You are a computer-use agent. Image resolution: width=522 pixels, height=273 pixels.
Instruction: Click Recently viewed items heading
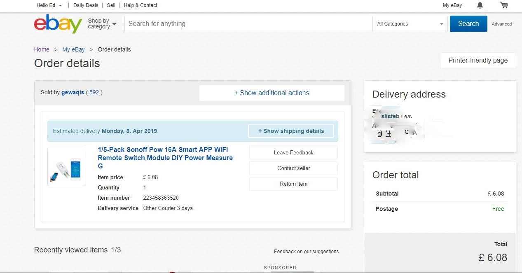click(x=71, y=250)
